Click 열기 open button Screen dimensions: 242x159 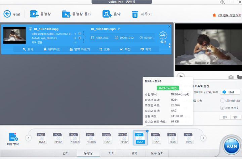(236, 117)
